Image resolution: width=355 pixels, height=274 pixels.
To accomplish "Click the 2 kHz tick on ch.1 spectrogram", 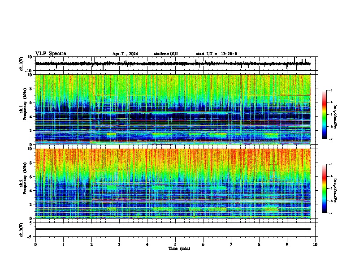I will [31, 130].
